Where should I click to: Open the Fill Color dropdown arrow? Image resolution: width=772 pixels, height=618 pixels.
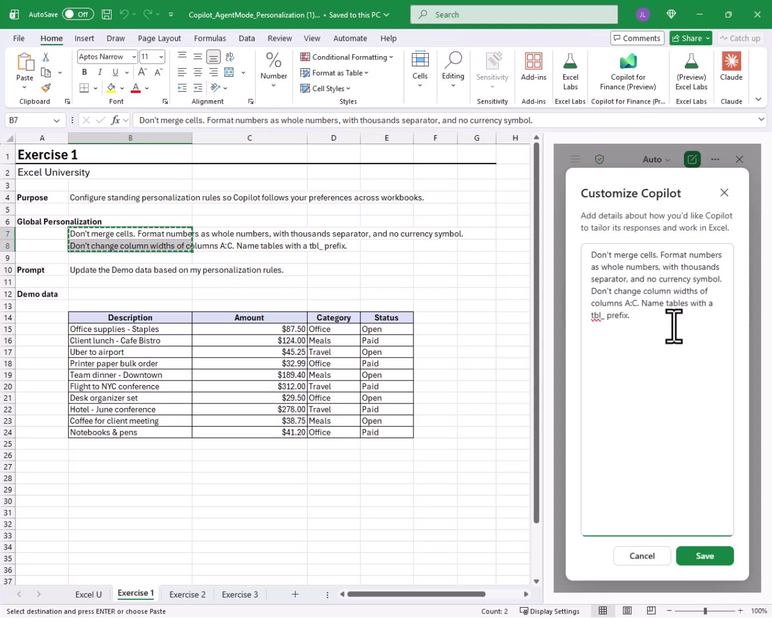pyautogui.click(x=122, y=88)
